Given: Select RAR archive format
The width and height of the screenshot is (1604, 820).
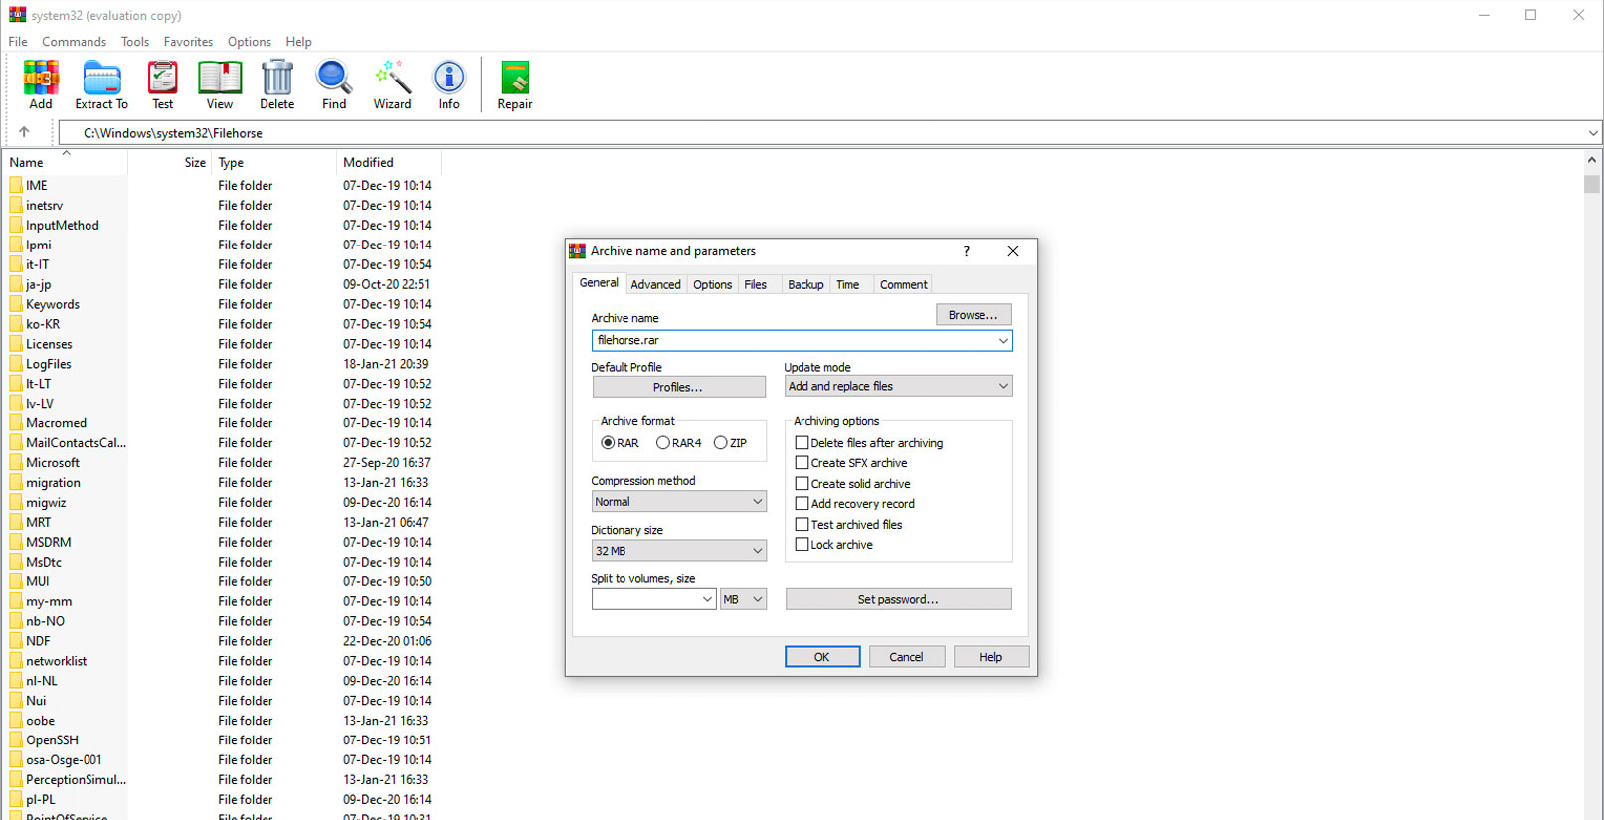Looking at the screenshot, I should pyautogui.click(x=608, y=443).
